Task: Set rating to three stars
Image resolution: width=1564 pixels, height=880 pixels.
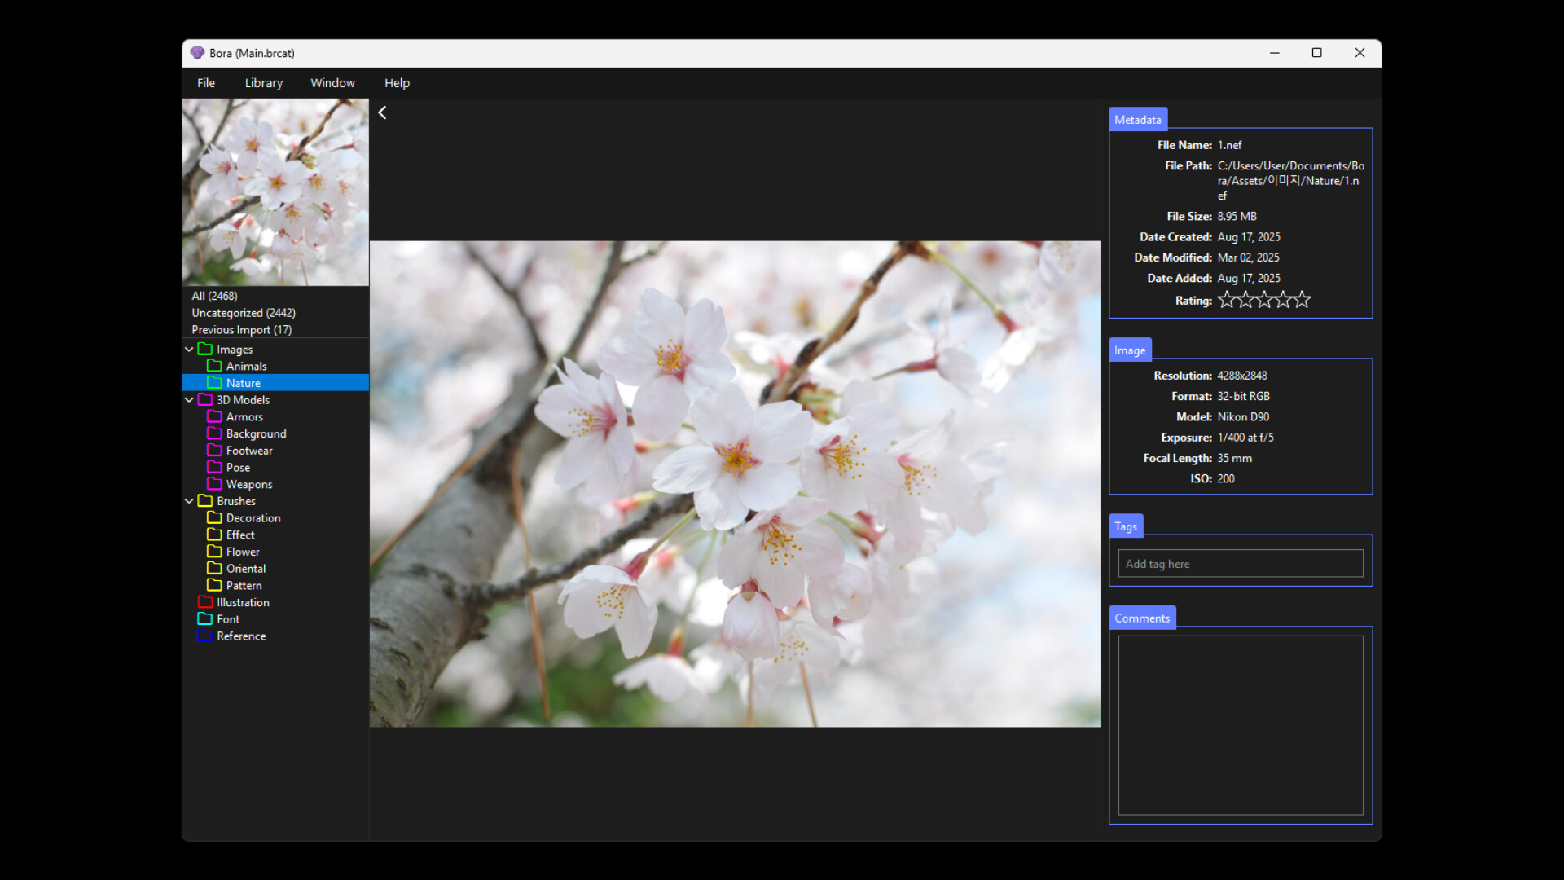Action: click(1263, 300)
